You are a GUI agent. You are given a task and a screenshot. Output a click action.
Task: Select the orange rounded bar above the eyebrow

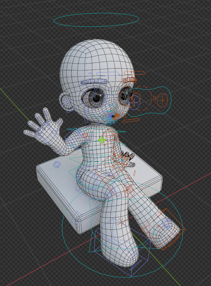point(134,73)
